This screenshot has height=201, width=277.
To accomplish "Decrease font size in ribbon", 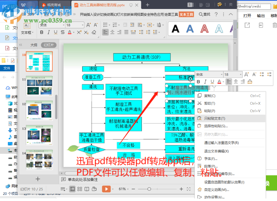I will (x=95, y=25).
